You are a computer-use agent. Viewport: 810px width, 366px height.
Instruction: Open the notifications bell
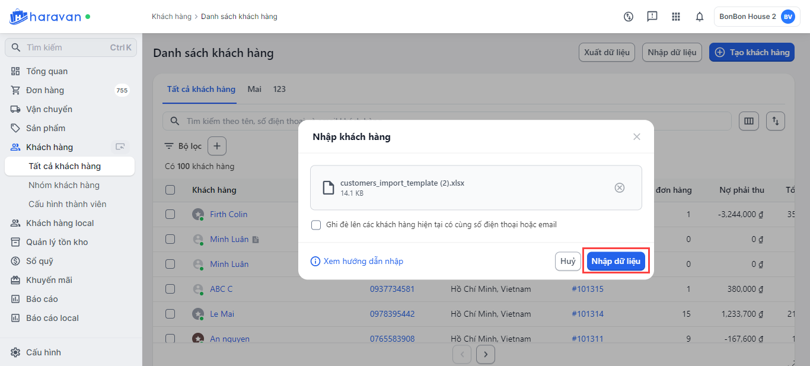(700, 17)
